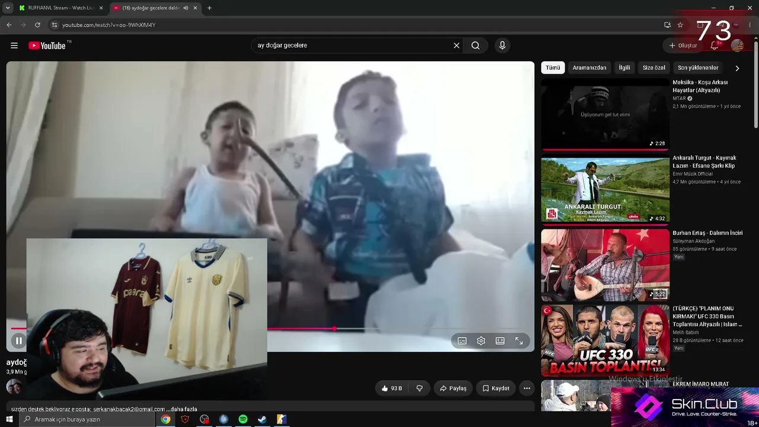The height and width of the screenshot is (427, 759).
Task: Select the İlgili filter chip
Action: click(624, 68)
